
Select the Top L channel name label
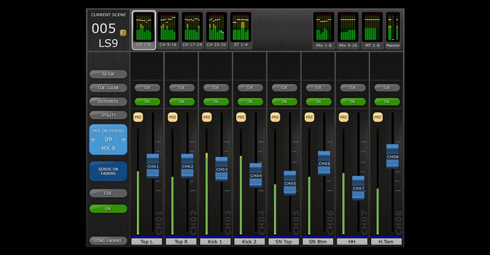[147, 242]
